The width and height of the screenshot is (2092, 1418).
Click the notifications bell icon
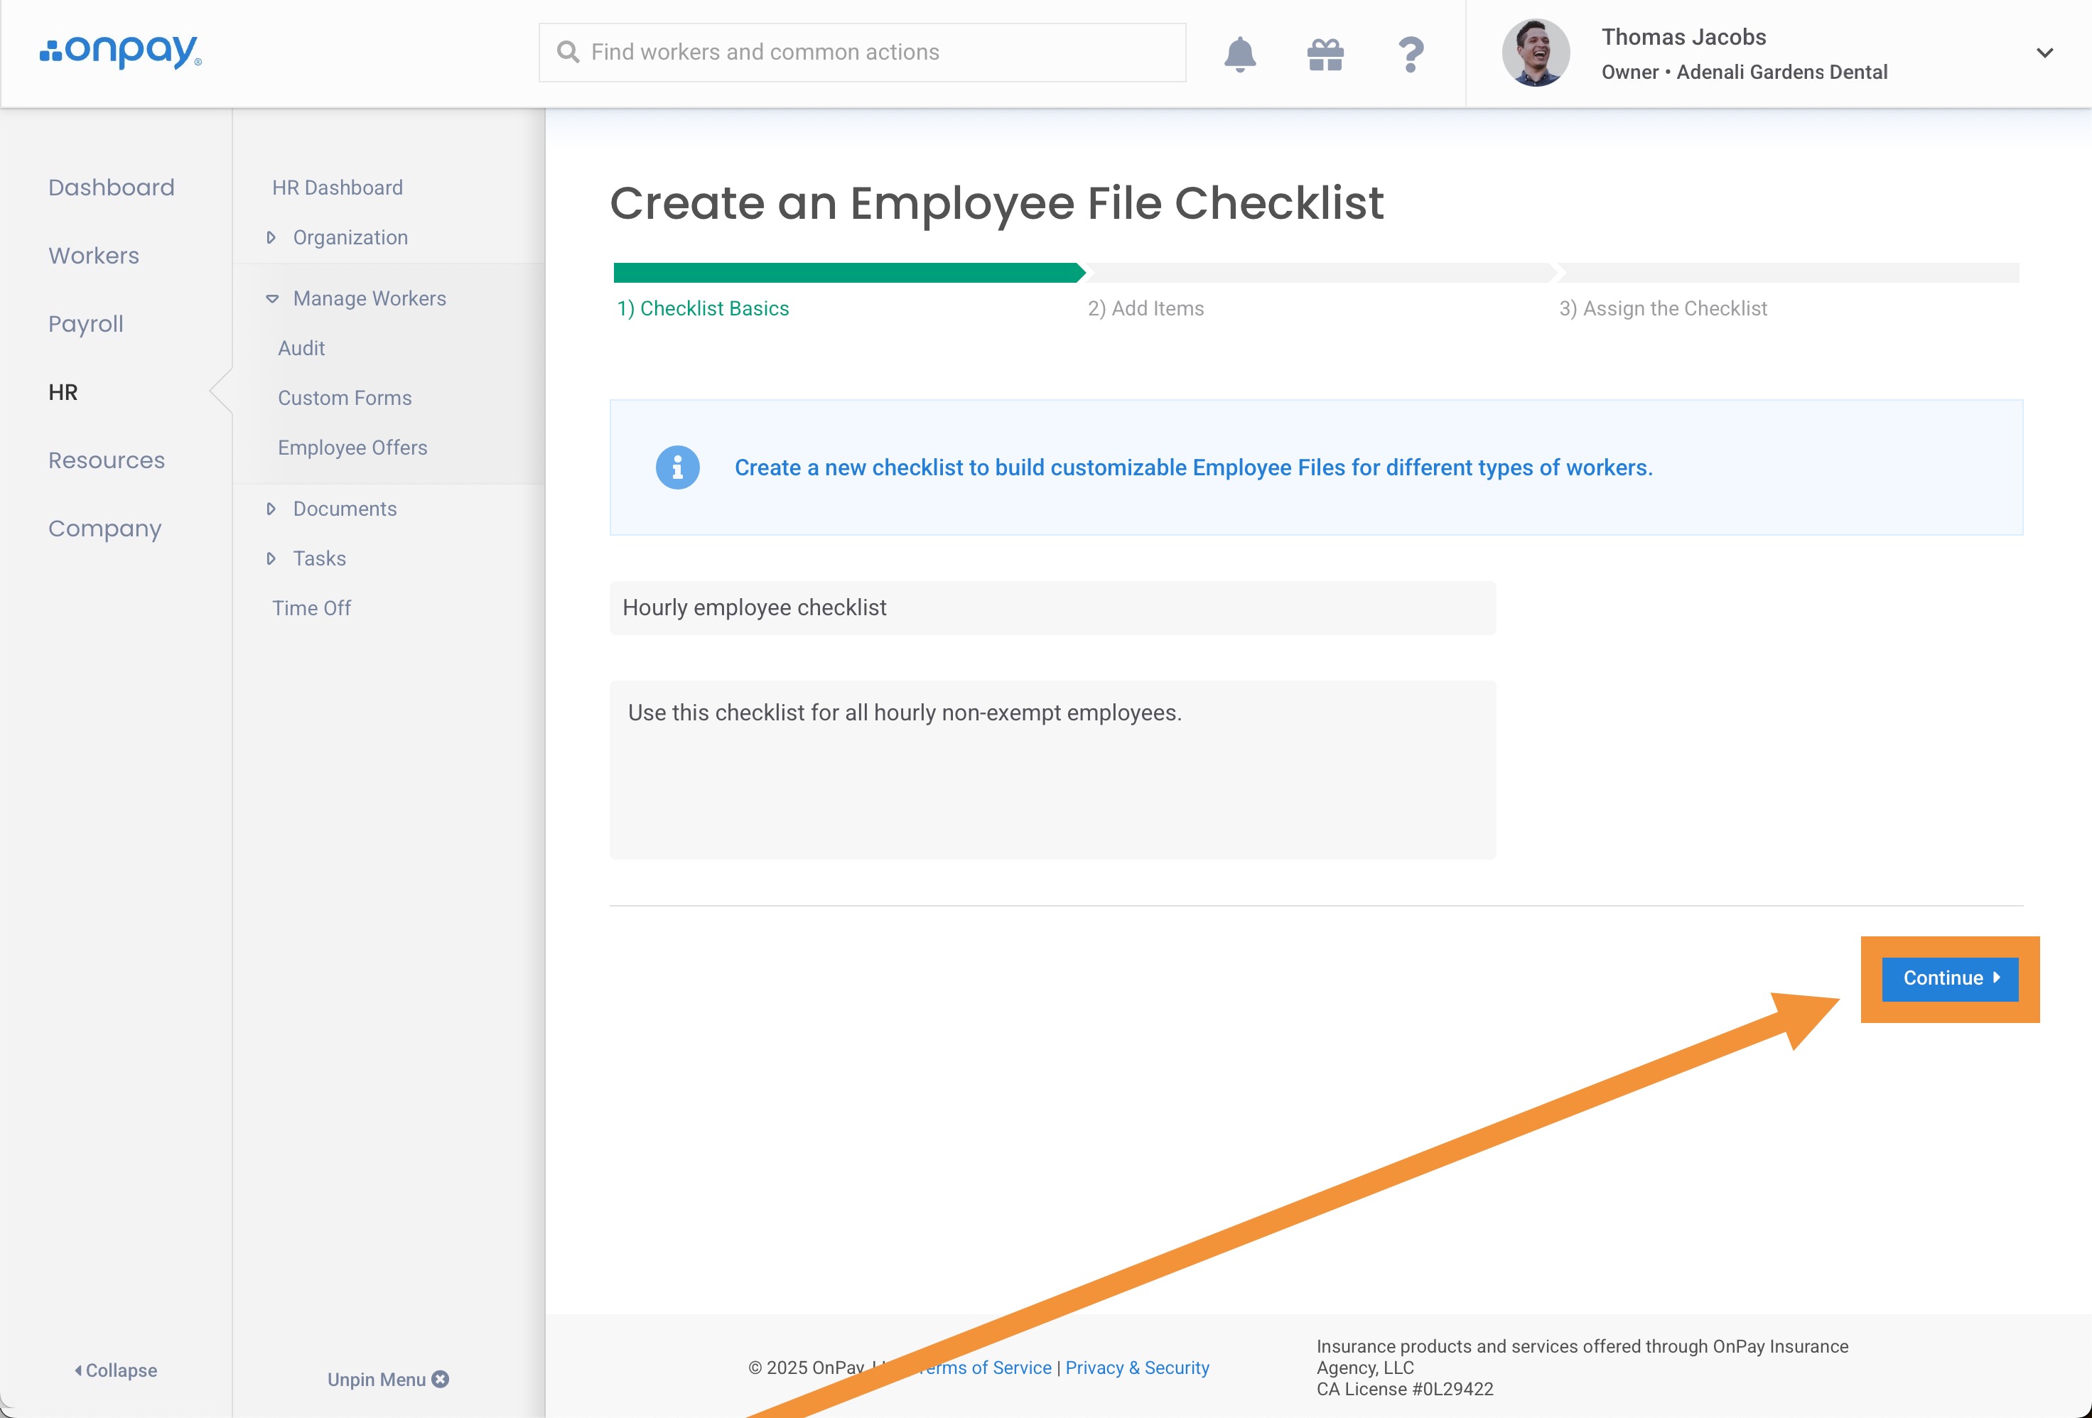tap(1239, 54)
